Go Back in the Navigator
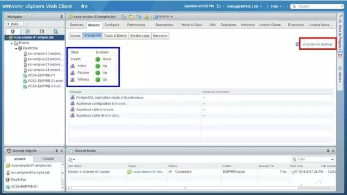This screenshot has height=195, width=347. 13,24
